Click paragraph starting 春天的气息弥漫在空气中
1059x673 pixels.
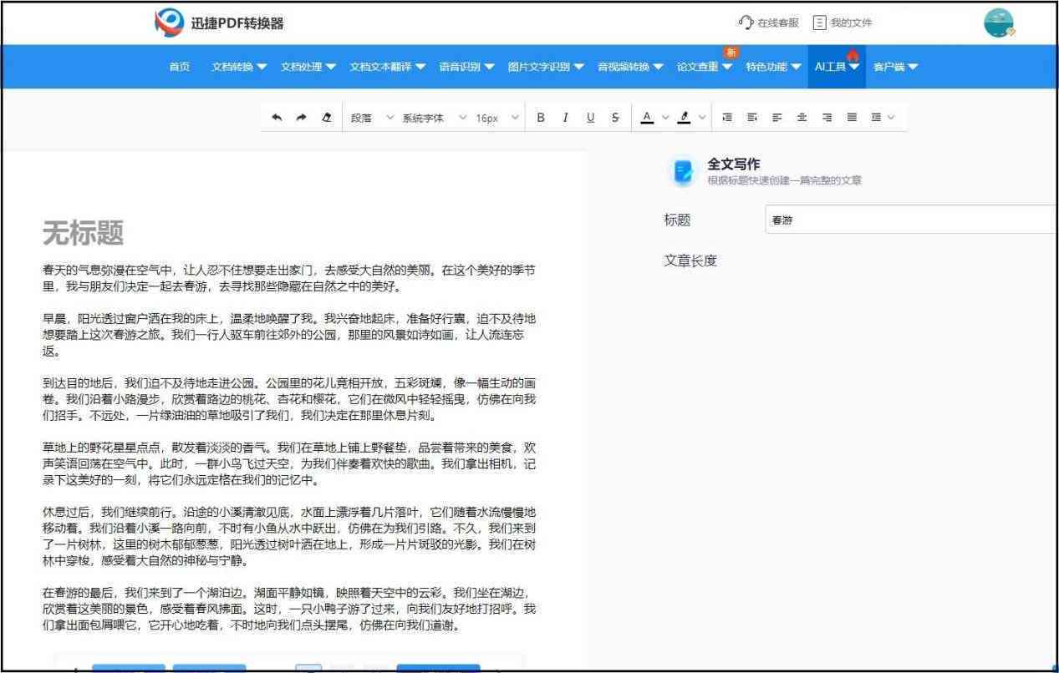pyautogui.click(x=289, y=278)
